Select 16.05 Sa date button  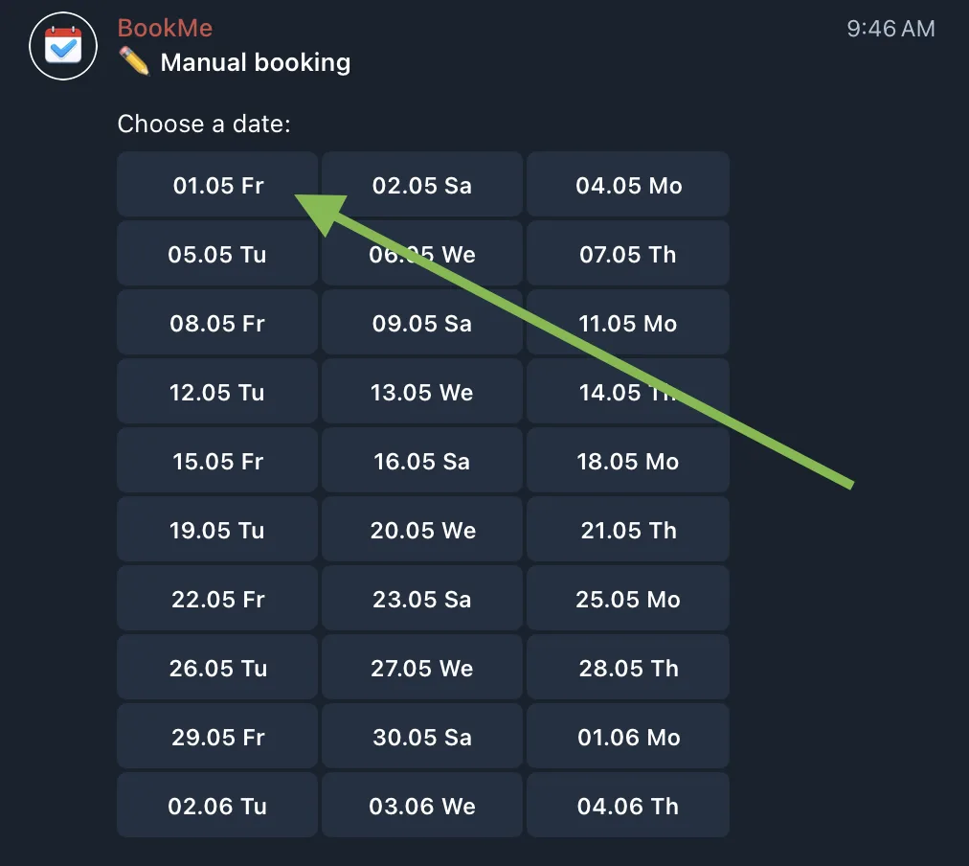click(x=422, y=460)
